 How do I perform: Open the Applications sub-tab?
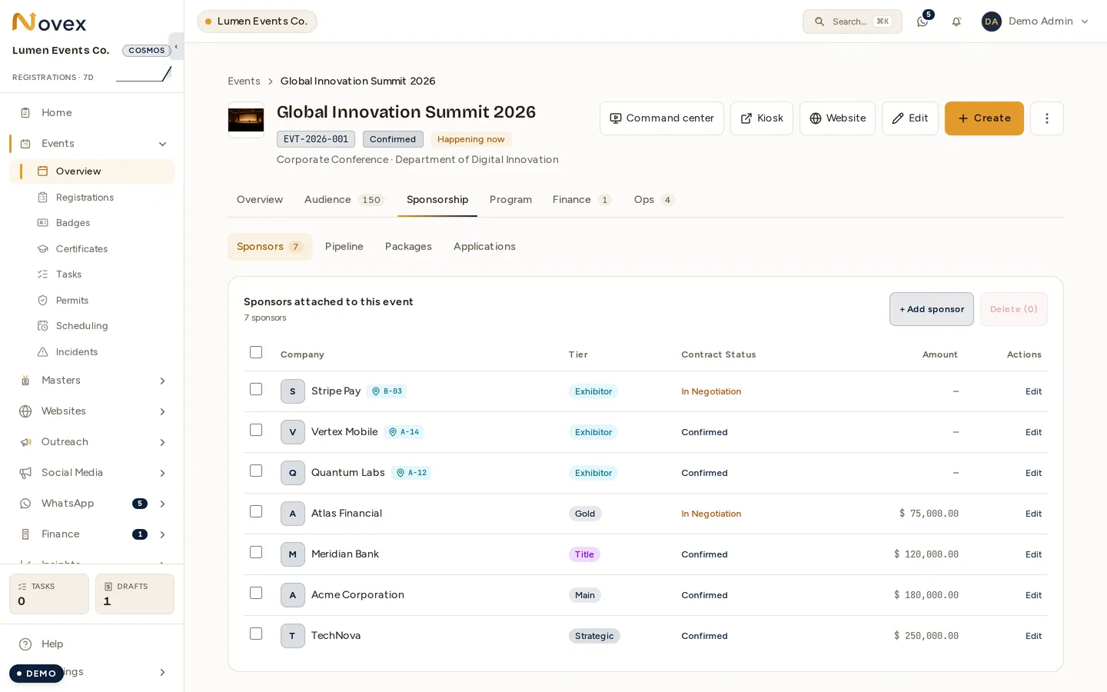coord(484,247)
